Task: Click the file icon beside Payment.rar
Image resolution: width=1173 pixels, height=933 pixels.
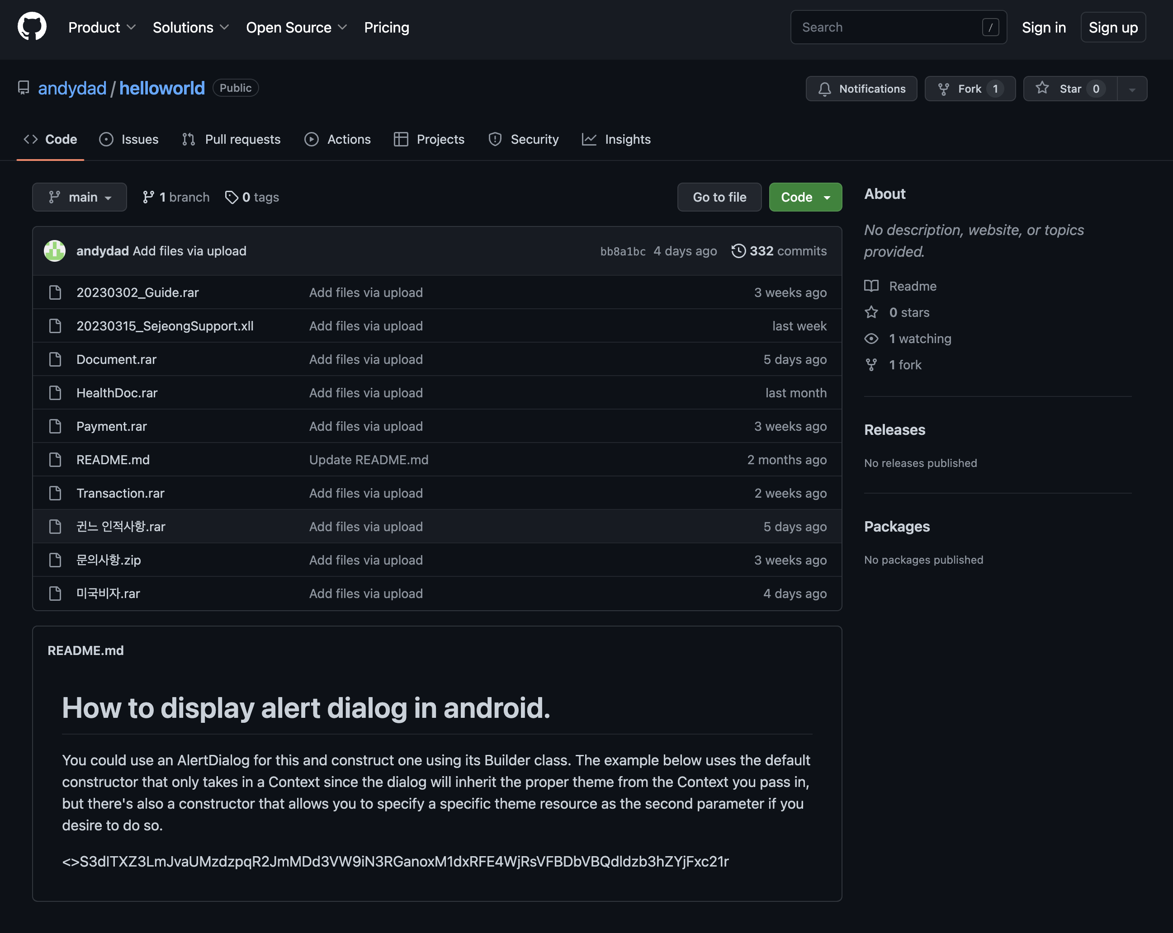Action: tap(55, 427)
